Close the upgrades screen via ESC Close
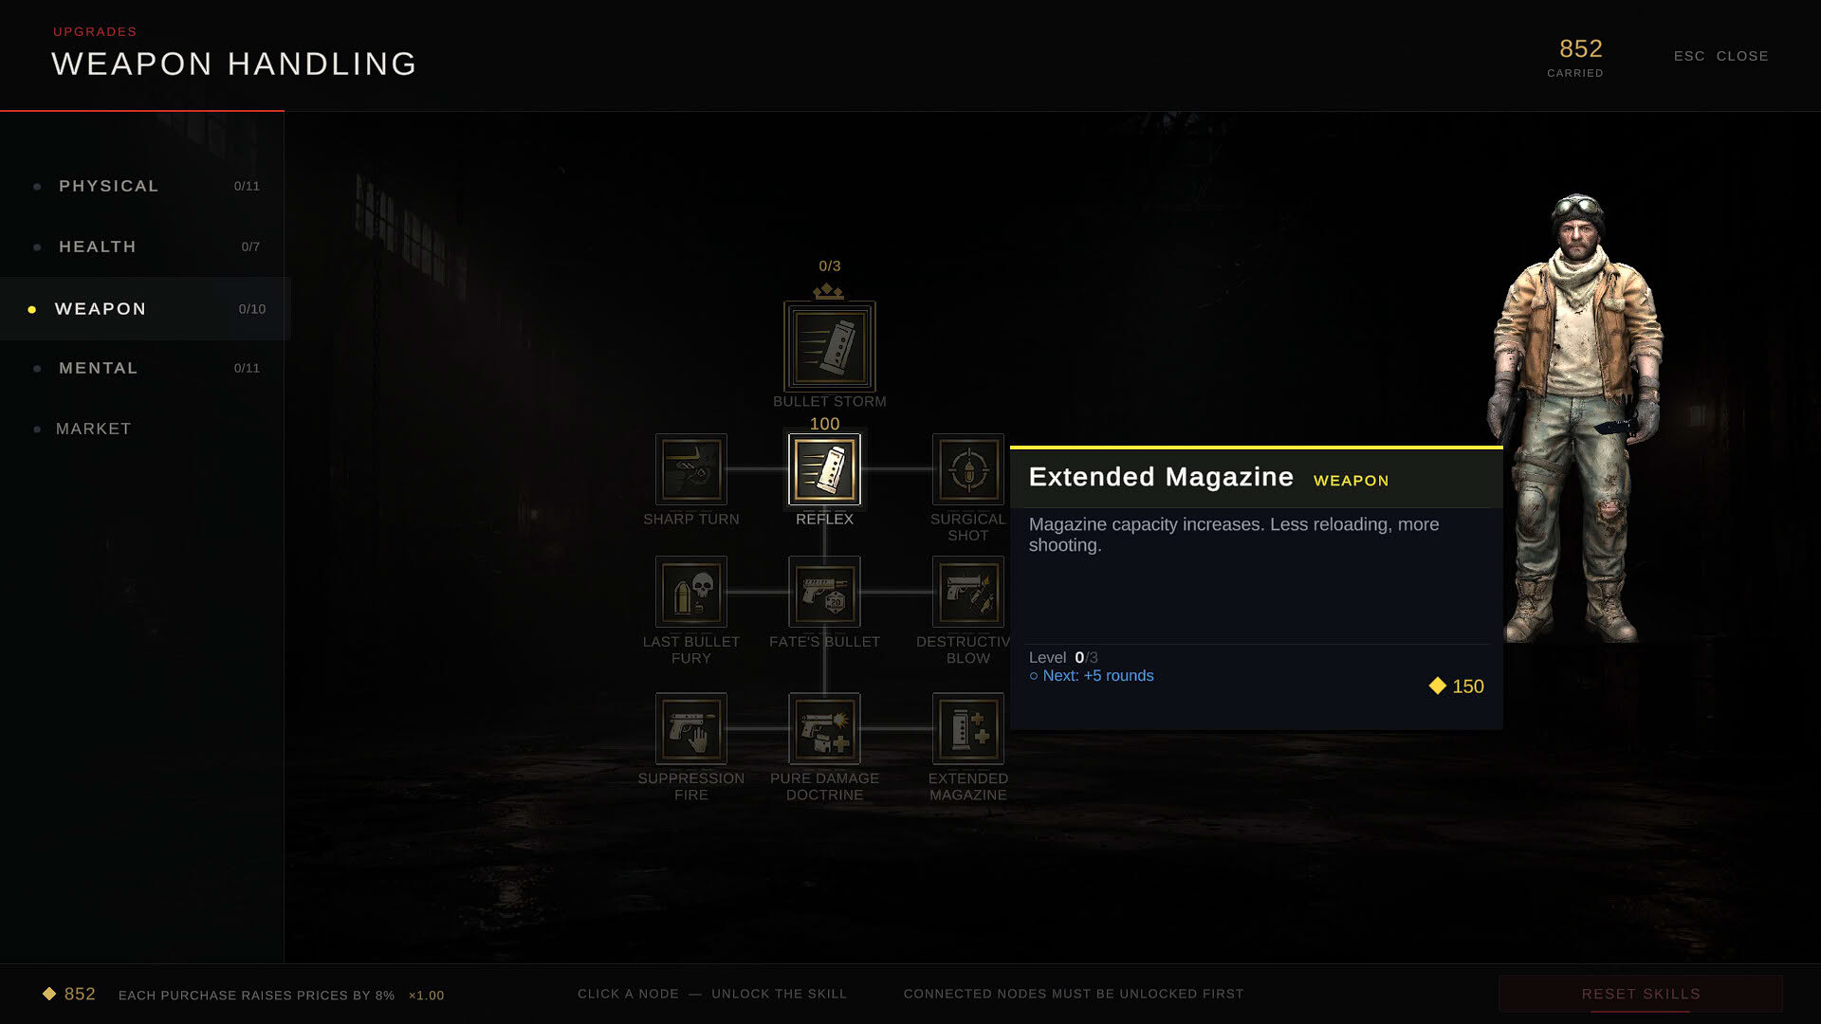This screenshot has width=1821, height=1024. click(x=1720, y=56)
